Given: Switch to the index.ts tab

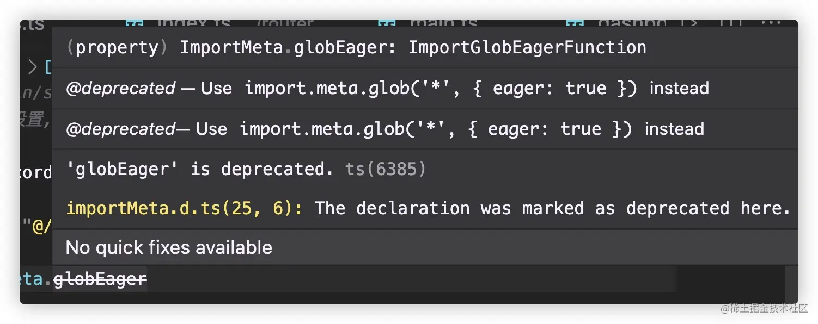Looking at the screenshot, I should pos(193,24).
